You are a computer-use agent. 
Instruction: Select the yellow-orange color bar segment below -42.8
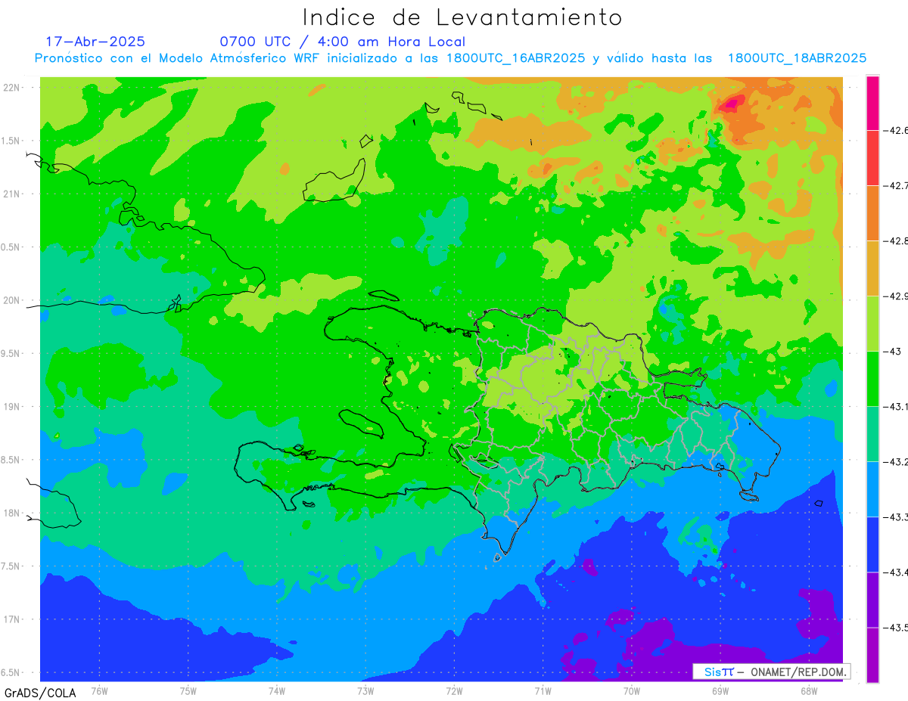(x=872, y=268)
